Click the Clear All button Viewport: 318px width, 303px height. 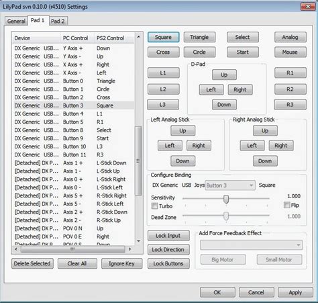point(77,263)
